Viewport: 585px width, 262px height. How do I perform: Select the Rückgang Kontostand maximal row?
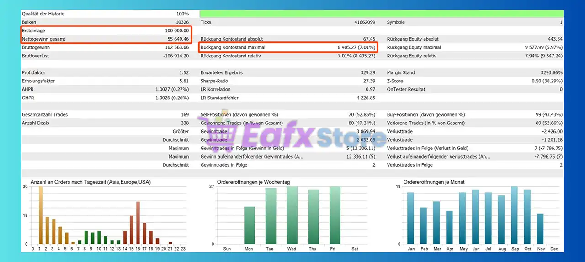[288, 47]
